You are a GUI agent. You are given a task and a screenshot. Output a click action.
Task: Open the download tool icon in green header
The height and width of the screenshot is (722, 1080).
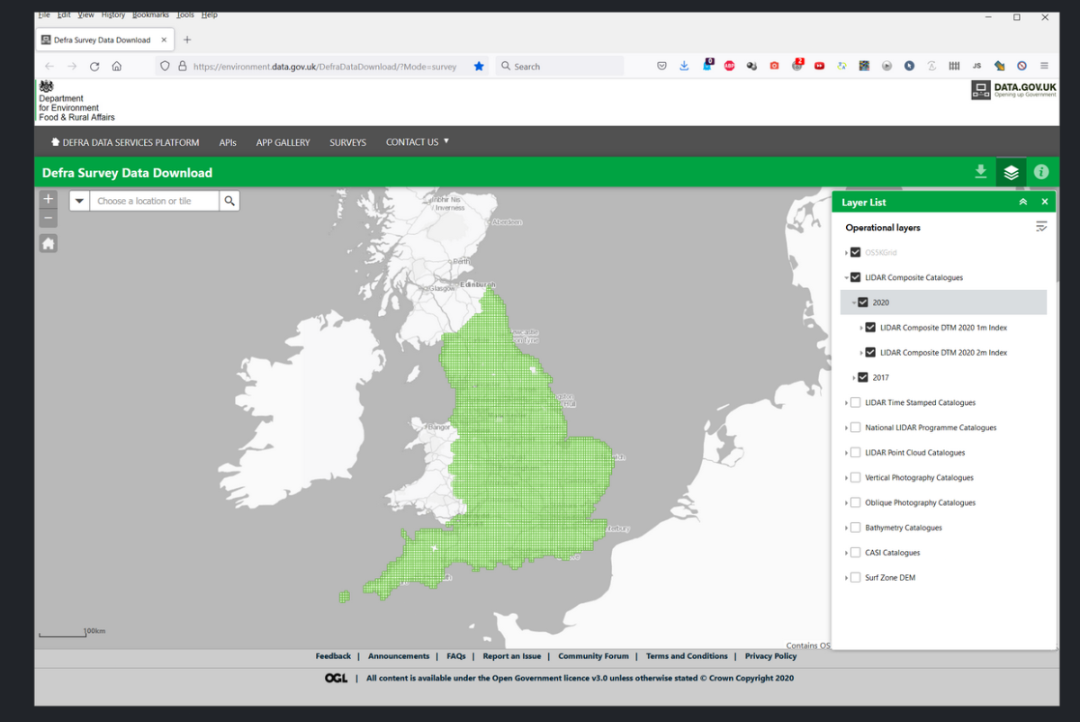click(x=981, y=172)
